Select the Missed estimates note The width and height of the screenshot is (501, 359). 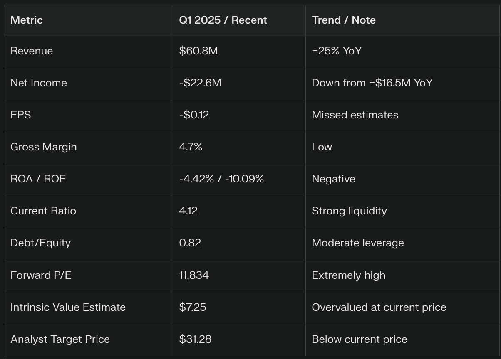(x=355, y=115)
